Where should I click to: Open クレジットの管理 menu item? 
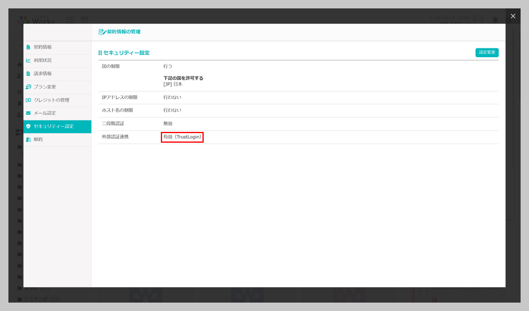click(57, 100)
